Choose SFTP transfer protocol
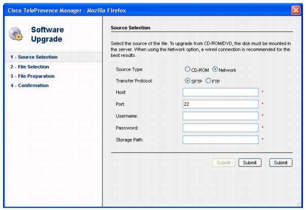 [x=187, y=80]
